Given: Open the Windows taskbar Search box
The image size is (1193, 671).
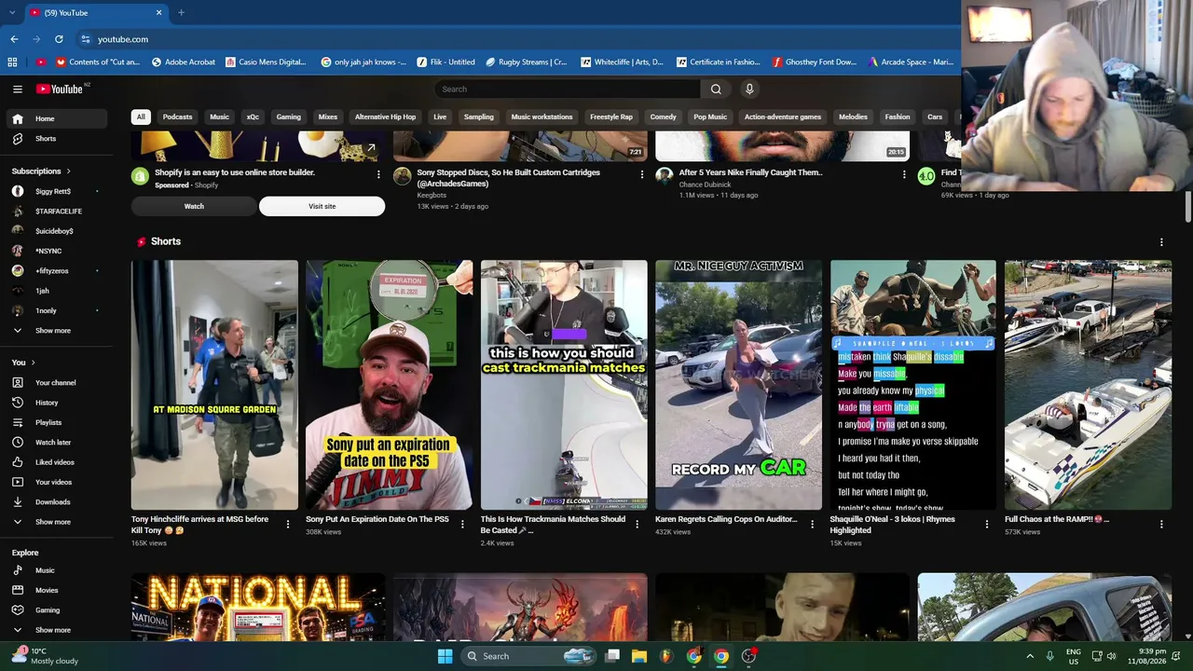Looking at the screenshot, I should pos(528,656).
